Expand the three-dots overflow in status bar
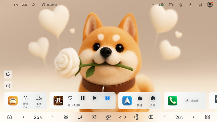 (x=152, y=5)
